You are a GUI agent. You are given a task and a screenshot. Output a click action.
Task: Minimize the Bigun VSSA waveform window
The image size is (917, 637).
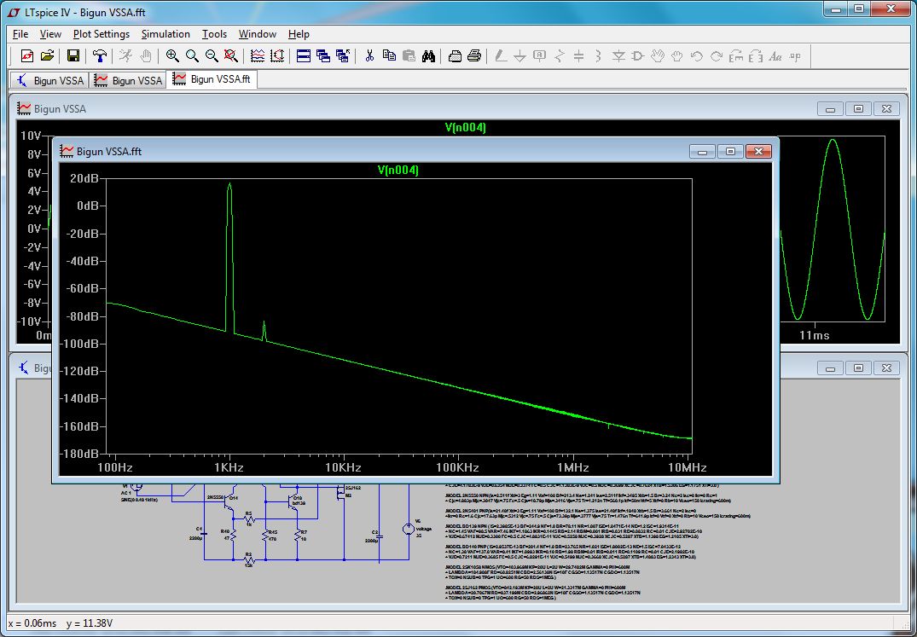click(830, 108)
